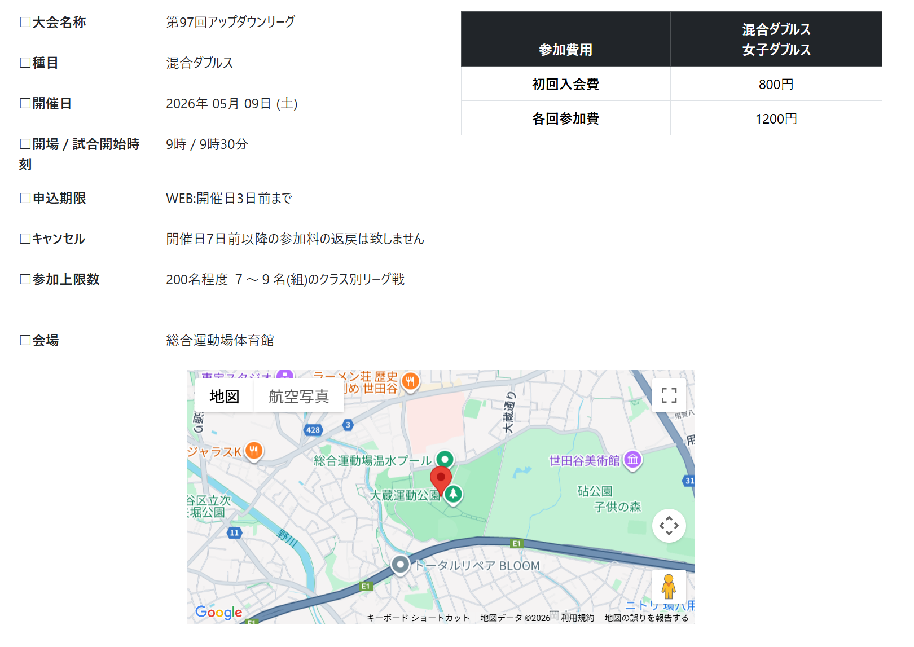Viewport: 914px width, 647px height.
Task: Click the ラーメン荘 restaurant marker icon
Action: click(x=410, y=382)
